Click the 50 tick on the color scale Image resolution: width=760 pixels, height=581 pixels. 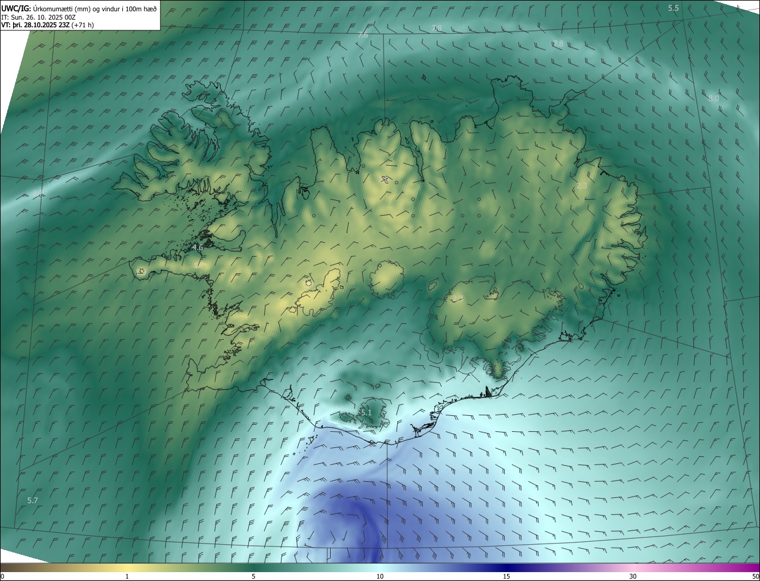click(755, 576)
